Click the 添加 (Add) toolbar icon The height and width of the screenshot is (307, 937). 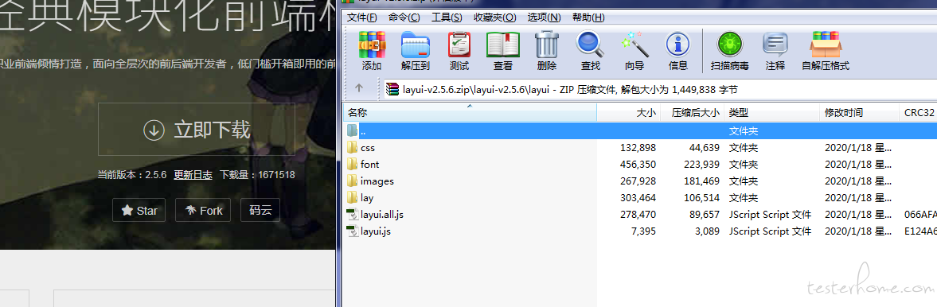372,45
